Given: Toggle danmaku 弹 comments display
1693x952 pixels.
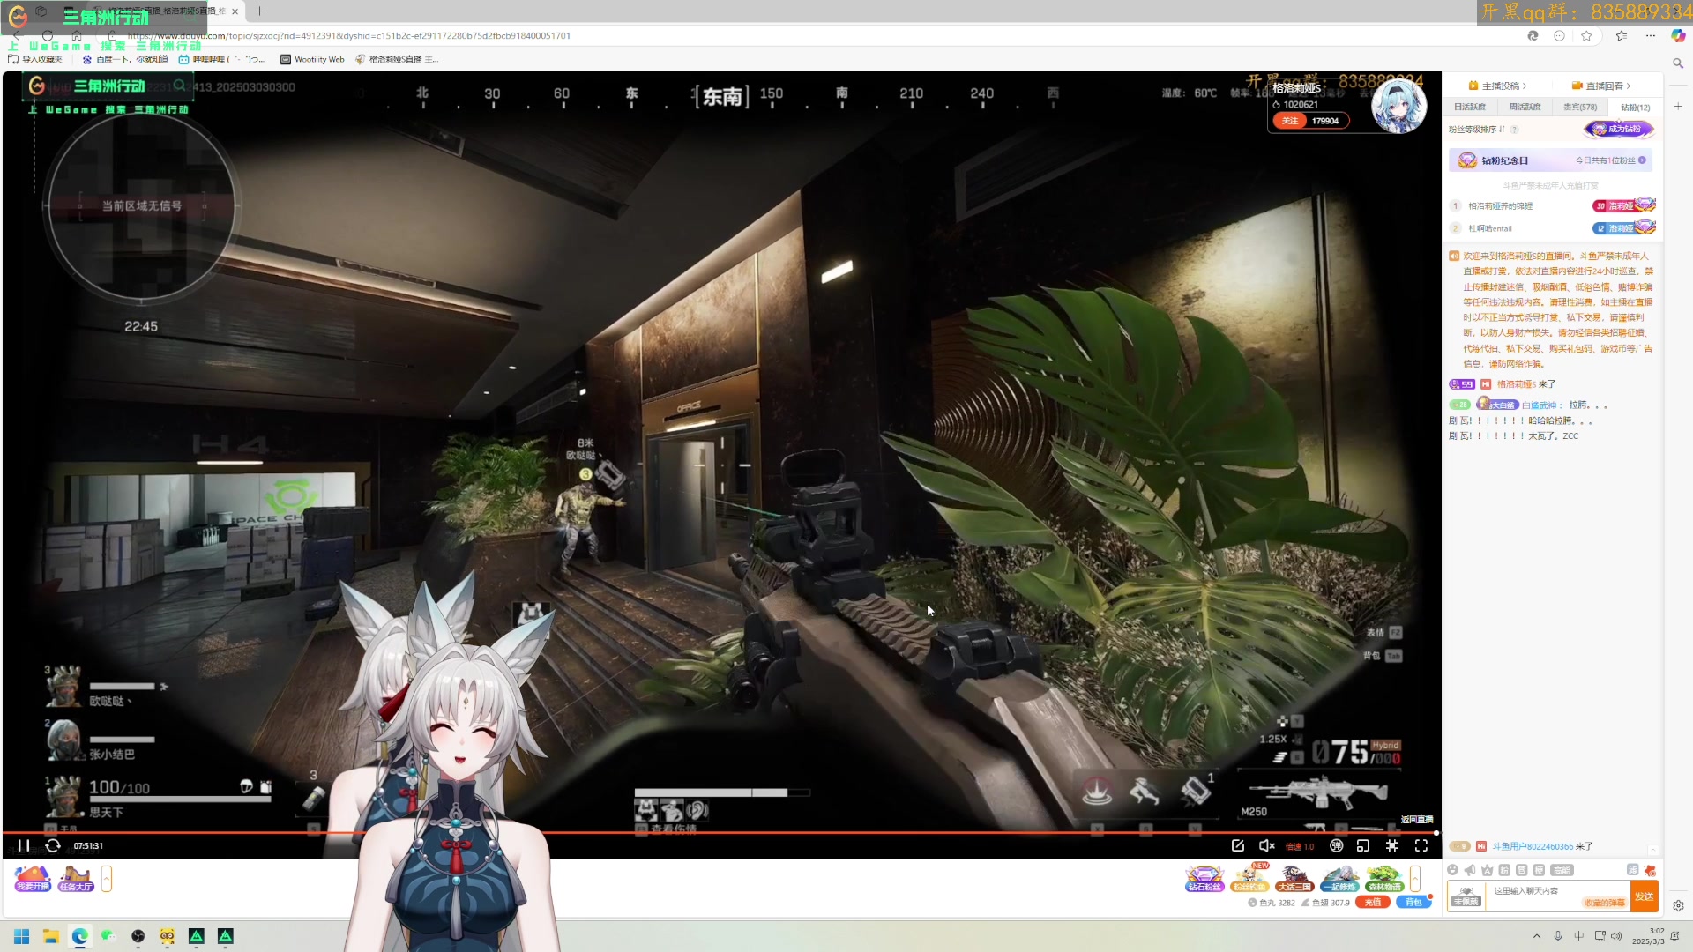Looking at the screenshot, I should tap(1337, 845).
